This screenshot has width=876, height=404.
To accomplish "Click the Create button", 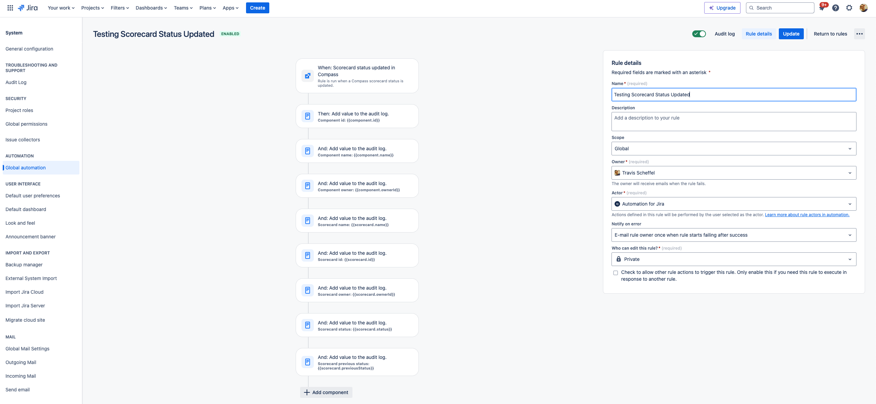I will [257, 8].
